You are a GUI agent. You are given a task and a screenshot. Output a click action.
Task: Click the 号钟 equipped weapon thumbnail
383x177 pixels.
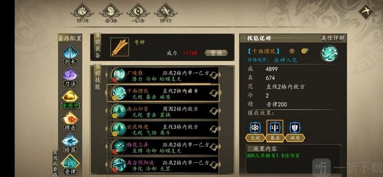[120, 47]
